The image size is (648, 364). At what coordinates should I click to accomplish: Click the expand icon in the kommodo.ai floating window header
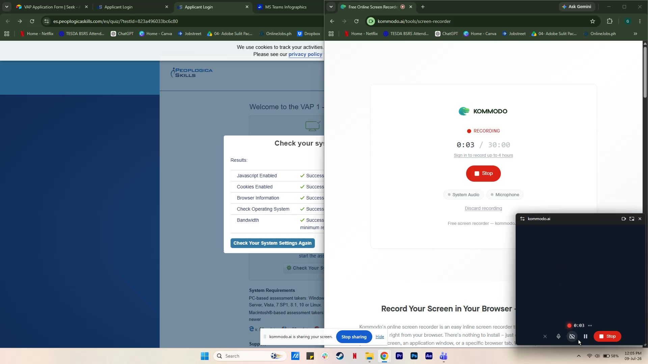632,219
